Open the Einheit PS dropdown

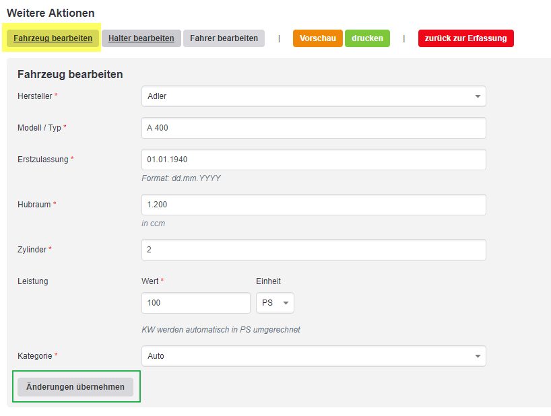(275, 303)
